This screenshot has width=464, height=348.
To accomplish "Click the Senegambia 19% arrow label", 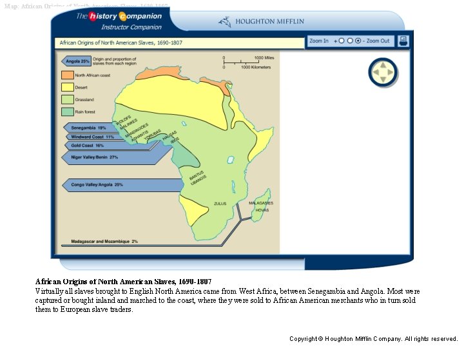I will coord(88,128).
